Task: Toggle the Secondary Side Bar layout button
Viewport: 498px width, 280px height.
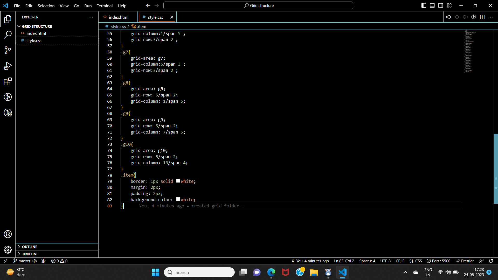Action: coord(441,5)
